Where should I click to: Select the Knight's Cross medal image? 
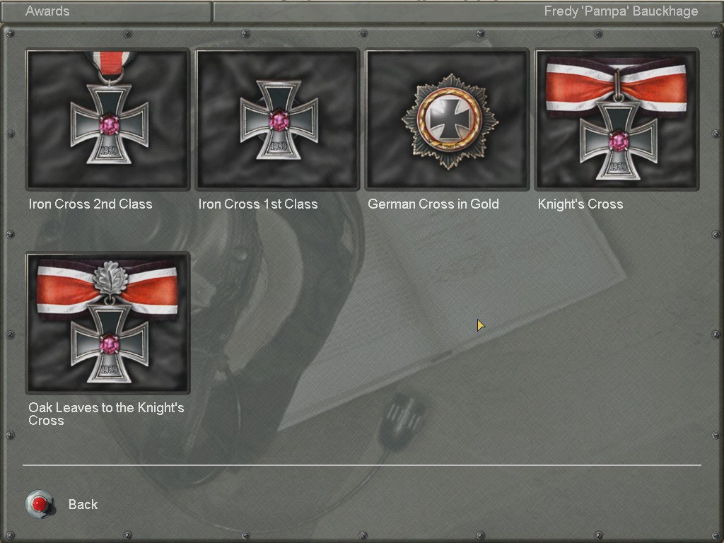click(617, 119)
